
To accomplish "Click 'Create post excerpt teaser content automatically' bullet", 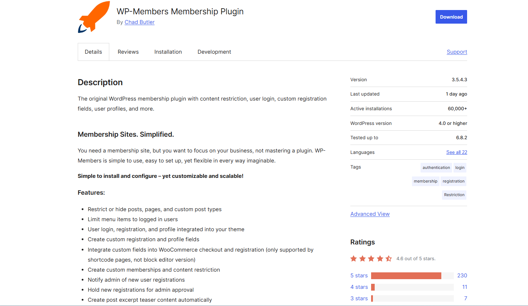I will 150,300.
